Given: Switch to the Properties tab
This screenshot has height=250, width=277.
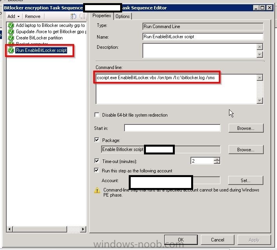Looking at the screenshot, I should pos(101,16).
